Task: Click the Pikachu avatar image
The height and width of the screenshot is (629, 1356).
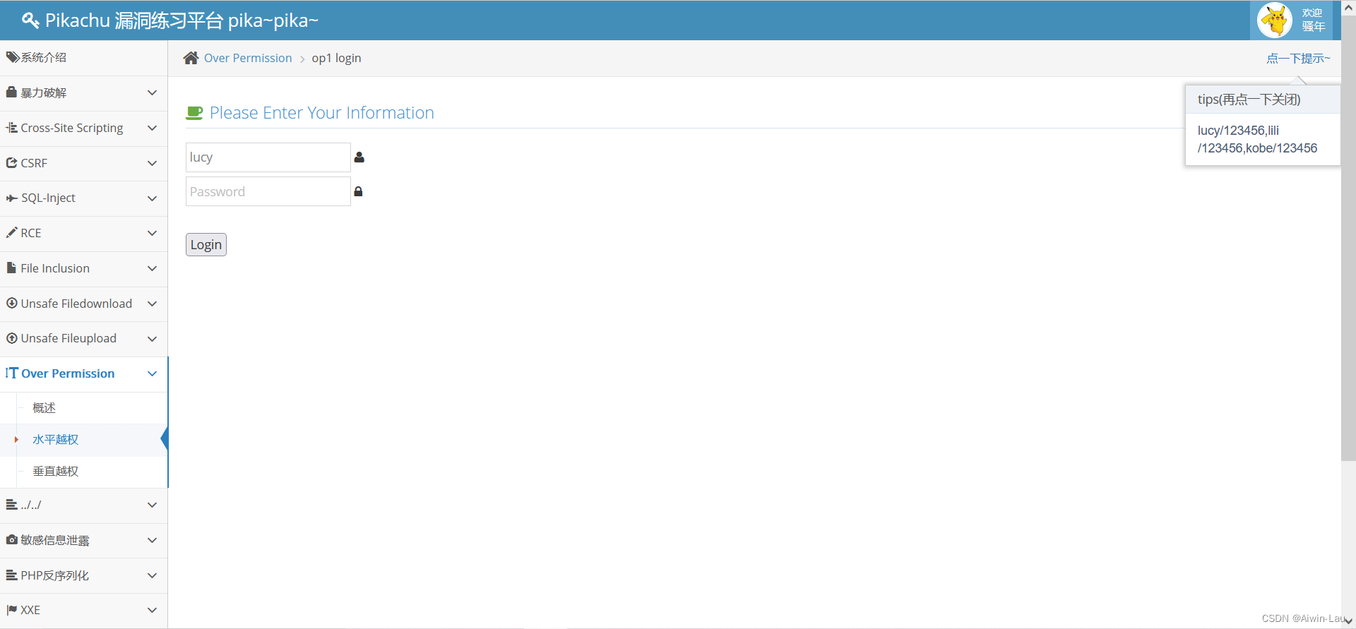Action: tap(1275, 20)
